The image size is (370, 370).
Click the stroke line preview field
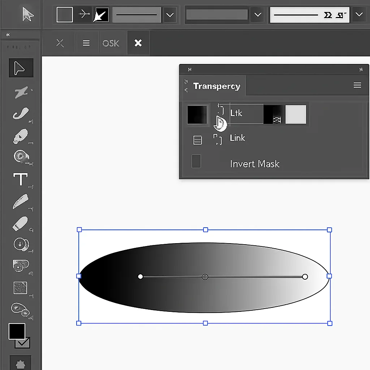point(137,15)
